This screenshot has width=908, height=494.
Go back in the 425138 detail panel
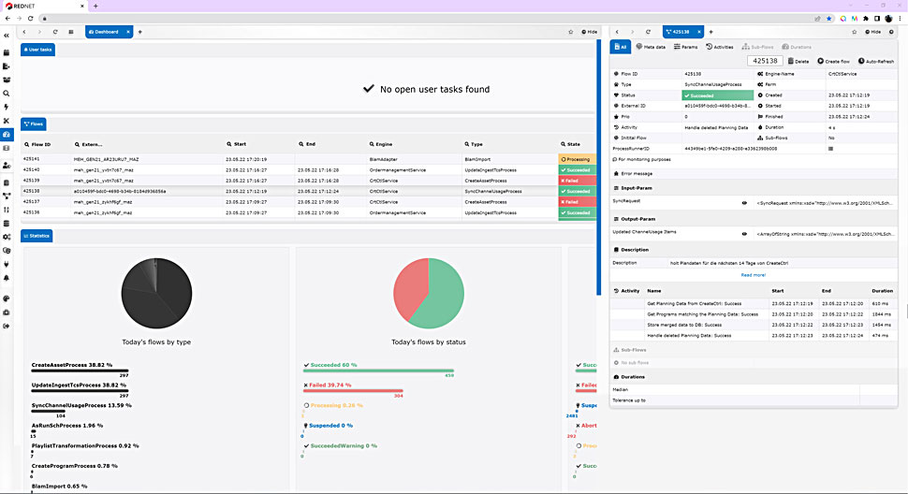(617, 32)
